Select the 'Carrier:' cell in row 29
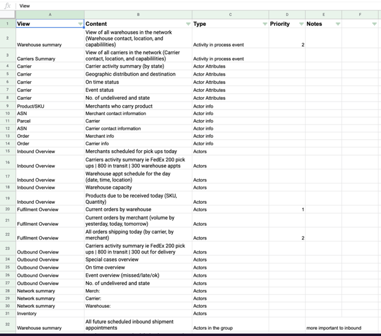The width and height of the screenshot is (381, 336). [x=138, y=298]
